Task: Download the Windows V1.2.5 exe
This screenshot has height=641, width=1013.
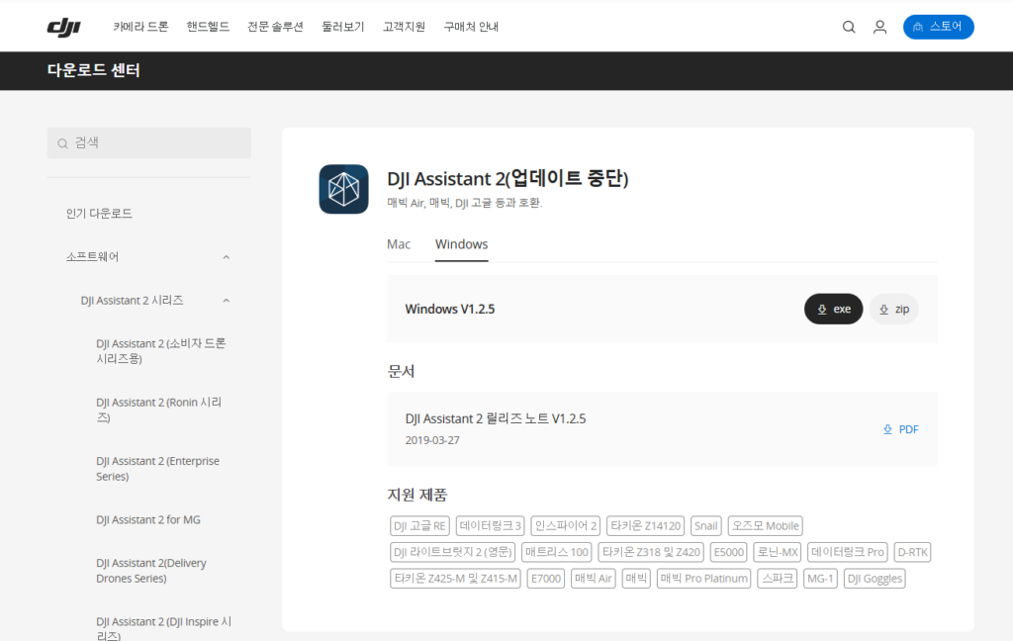Action: point(833,309)
